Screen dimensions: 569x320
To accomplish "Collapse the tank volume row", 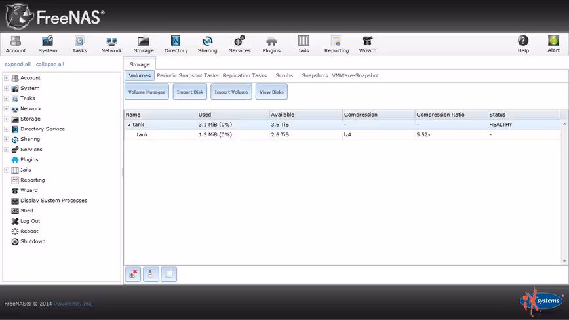I will pyautogui.click(x=129, y=125).
